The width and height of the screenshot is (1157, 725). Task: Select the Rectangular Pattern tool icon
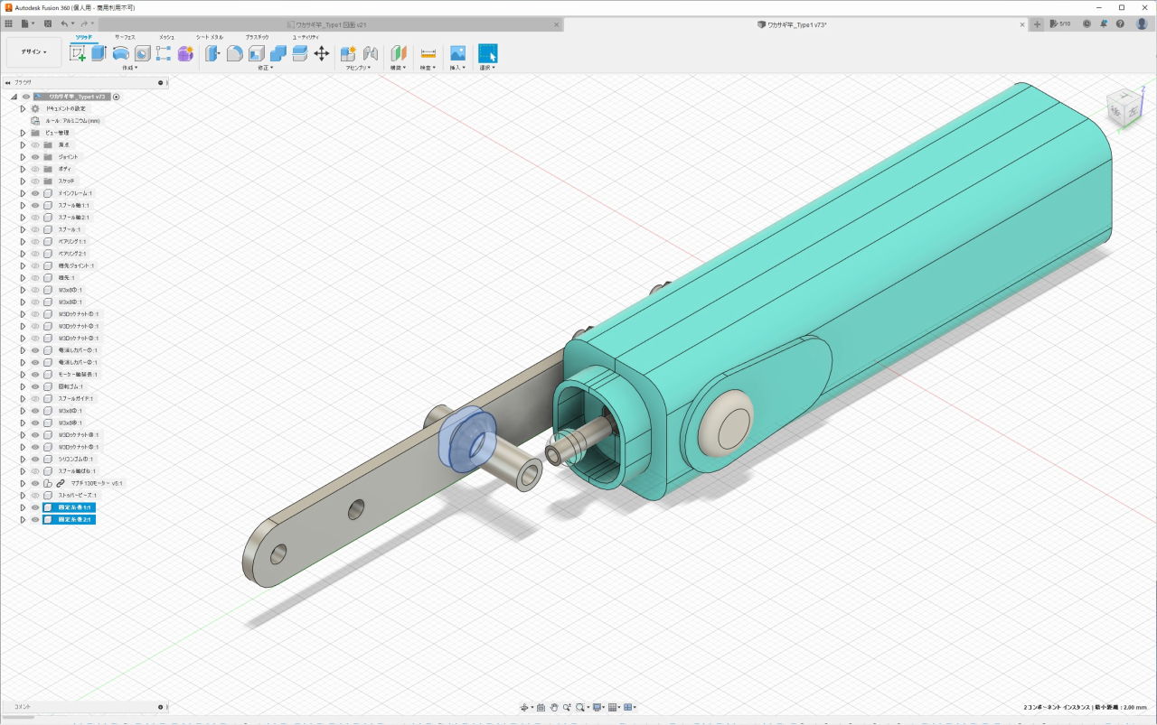point(164,53)
